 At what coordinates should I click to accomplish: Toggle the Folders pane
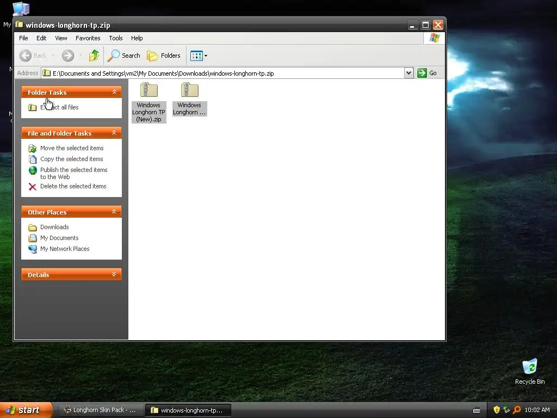(x=164, y=56)
